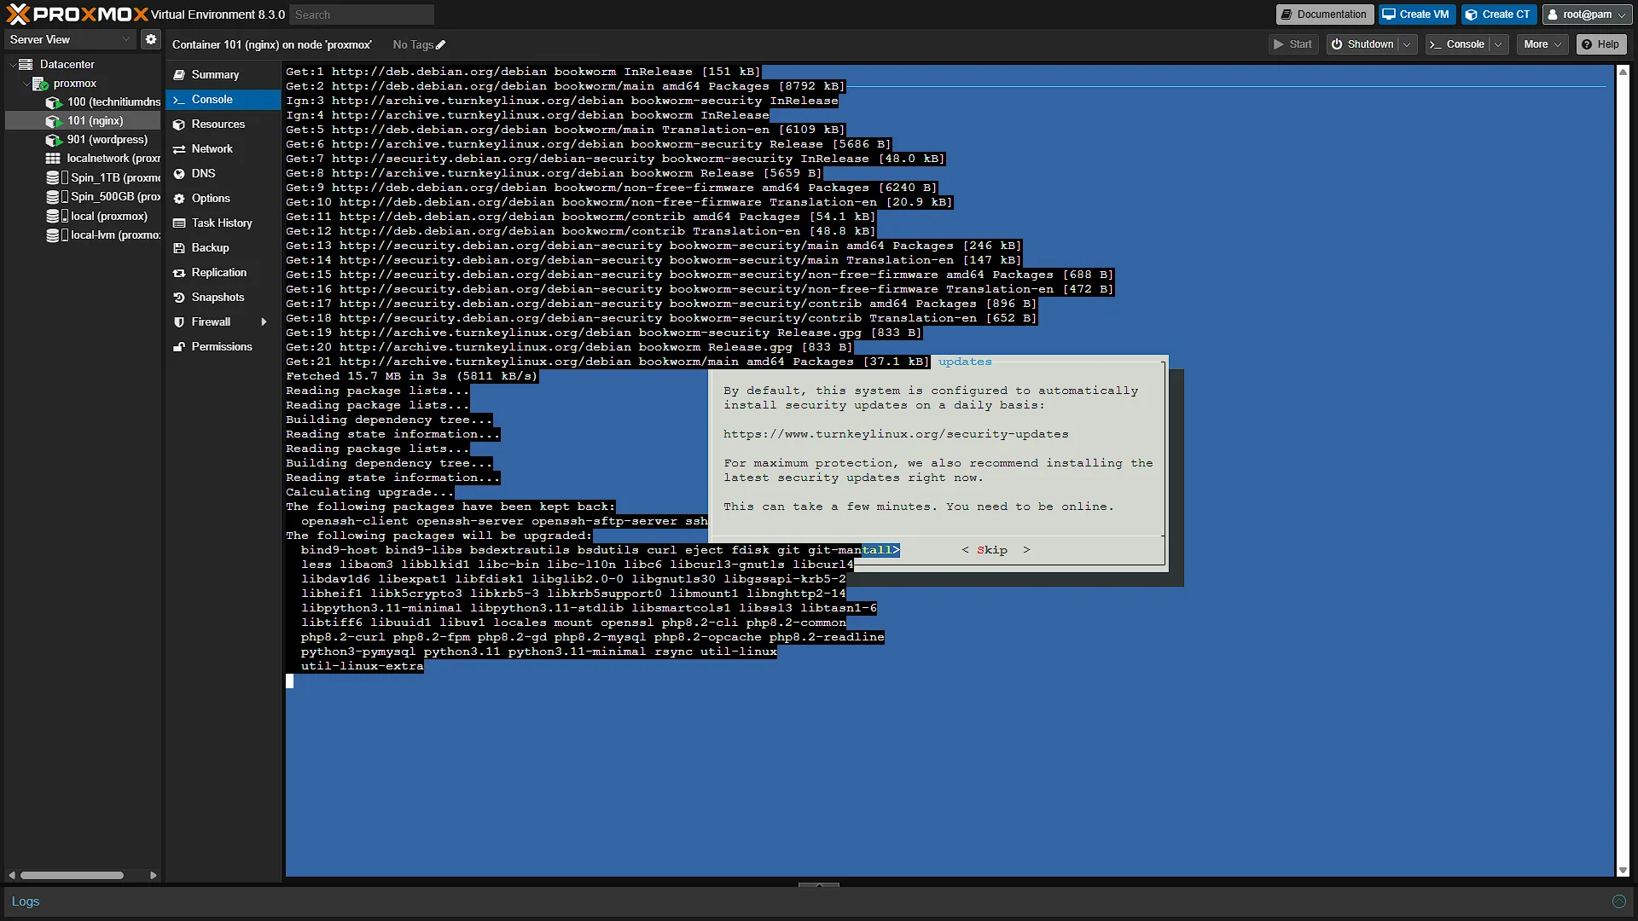1638x921 pixels.
Task: Open the Snapshots tab
Action: tap(224, 298)
